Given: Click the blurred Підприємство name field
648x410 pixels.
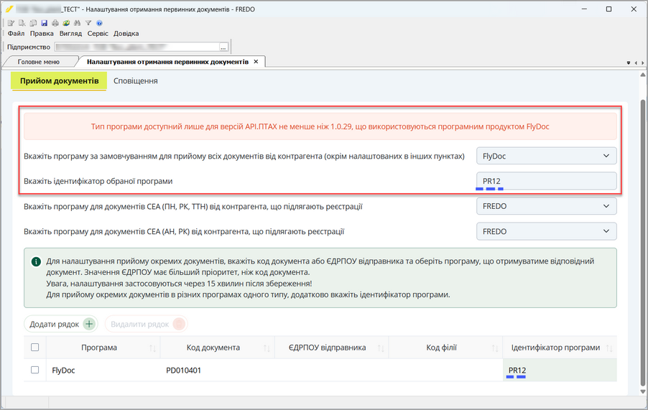Looking at the screenshot, I should pyautogui.click(x=136, y=47).
